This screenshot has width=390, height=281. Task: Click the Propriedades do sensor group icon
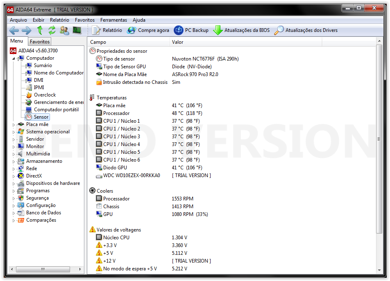pos(93,51)
